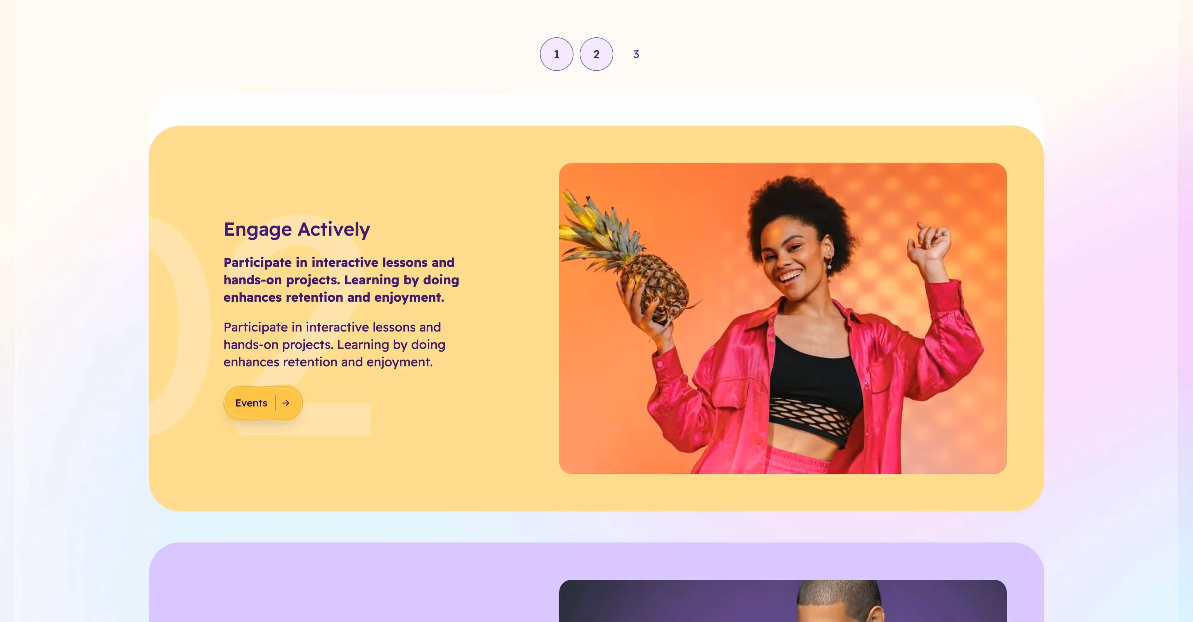Viewport: 1193px width, 622px height.
Task: Select step 1 in the pagination circles
Action: click(556, 54)
